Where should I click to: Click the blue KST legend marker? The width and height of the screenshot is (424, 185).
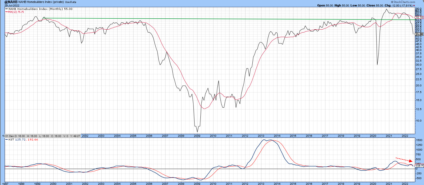click(x=6, y=140)
